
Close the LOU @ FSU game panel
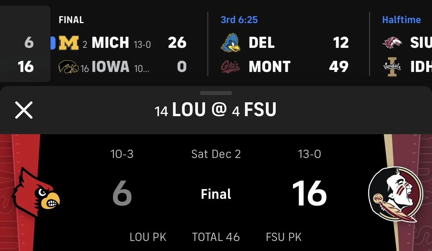coord(24,110)
